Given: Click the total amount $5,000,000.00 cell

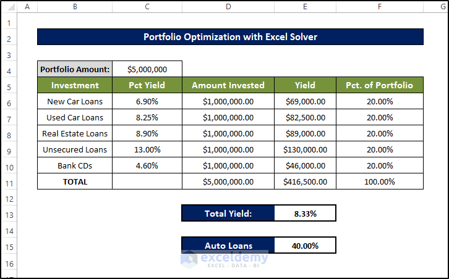Looking at the screenshot, I should pyautogui.click(x=228, y=182).
